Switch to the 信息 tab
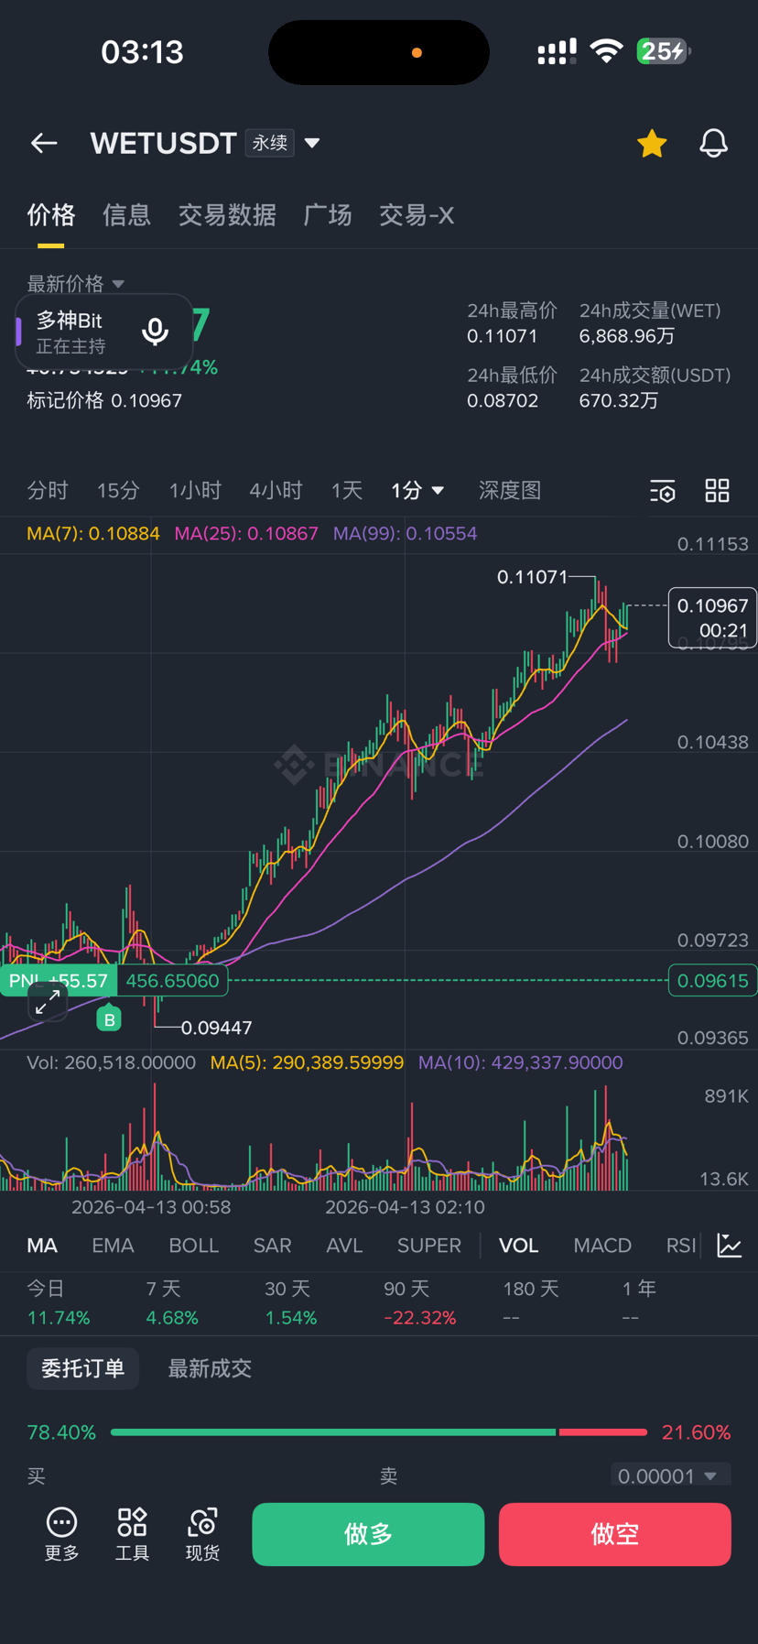 [x=126, y=215]
